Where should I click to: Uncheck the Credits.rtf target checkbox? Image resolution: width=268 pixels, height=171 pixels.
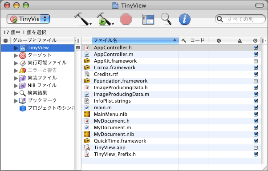pyautogui.click(x=256, y=74)
